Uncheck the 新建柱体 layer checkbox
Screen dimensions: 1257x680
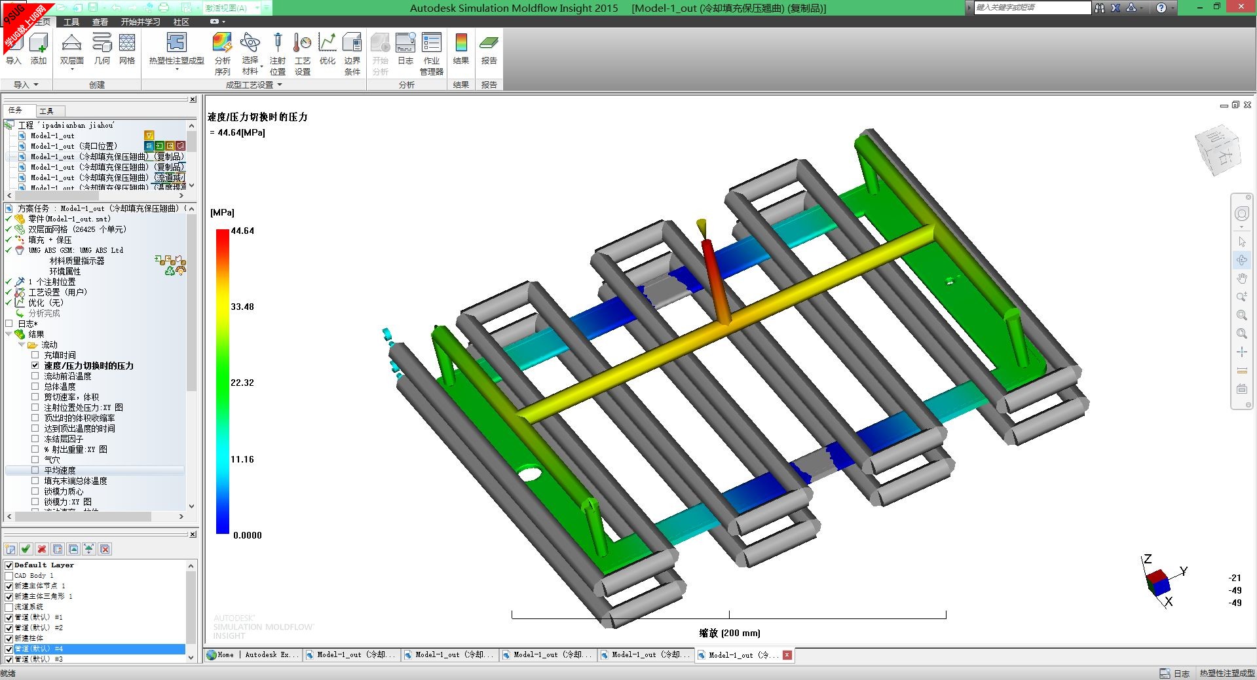pos(9,638)
